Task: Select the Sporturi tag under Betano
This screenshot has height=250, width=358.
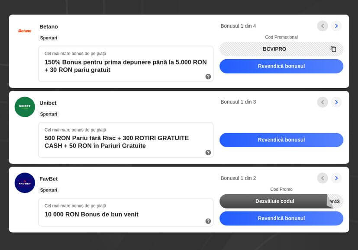Action: coord(48,38)
